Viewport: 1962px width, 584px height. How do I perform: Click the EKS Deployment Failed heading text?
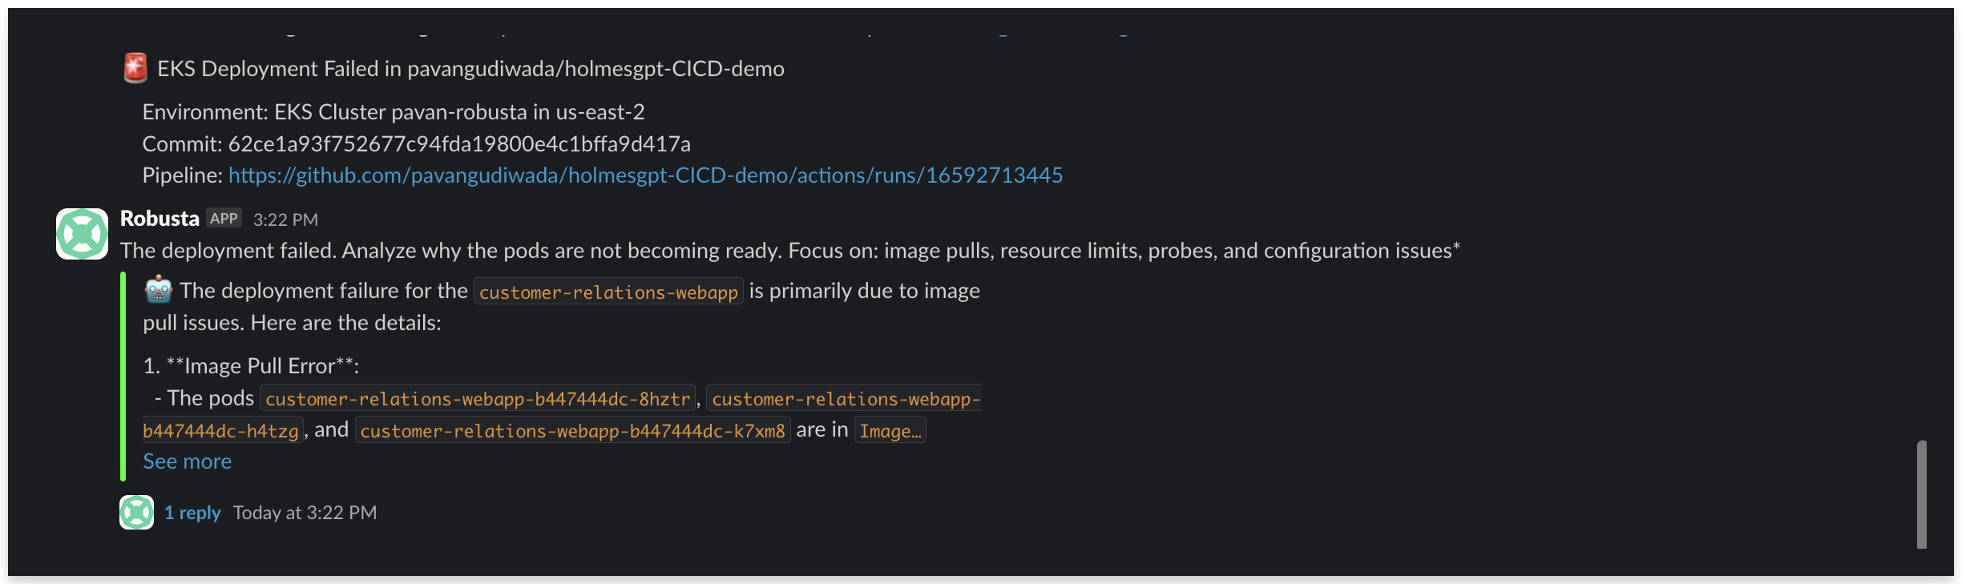[469, 68]
